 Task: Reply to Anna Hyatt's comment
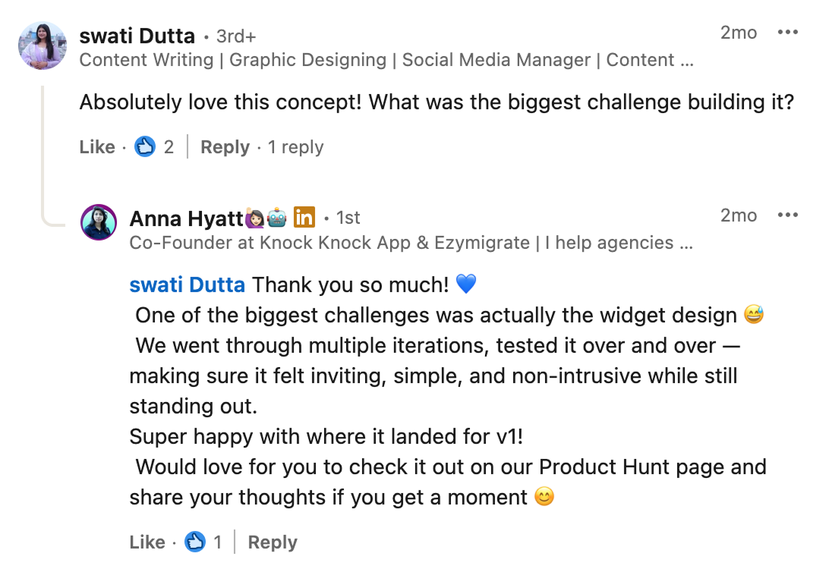(272, 542)
